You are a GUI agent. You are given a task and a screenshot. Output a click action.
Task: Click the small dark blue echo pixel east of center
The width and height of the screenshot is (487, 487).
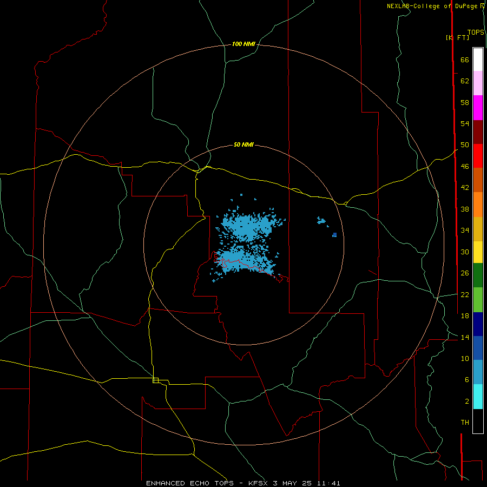coord(334,235)
